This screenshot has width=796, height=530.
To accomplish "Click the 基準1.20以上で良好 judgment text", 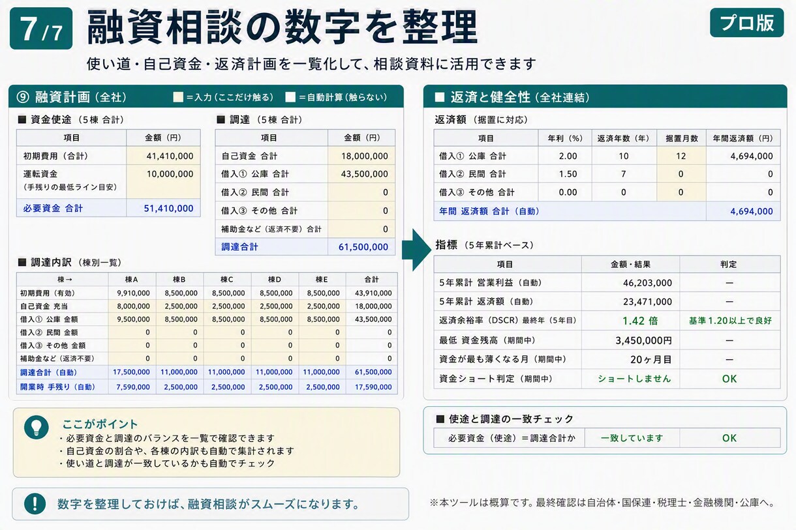I will 730,321.
